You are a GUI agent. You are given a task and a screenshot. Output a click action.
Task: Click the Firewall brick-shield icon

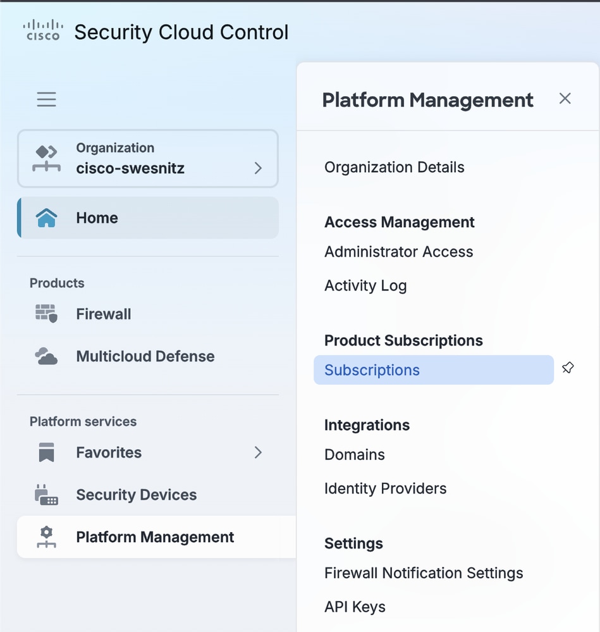[47, 314]
